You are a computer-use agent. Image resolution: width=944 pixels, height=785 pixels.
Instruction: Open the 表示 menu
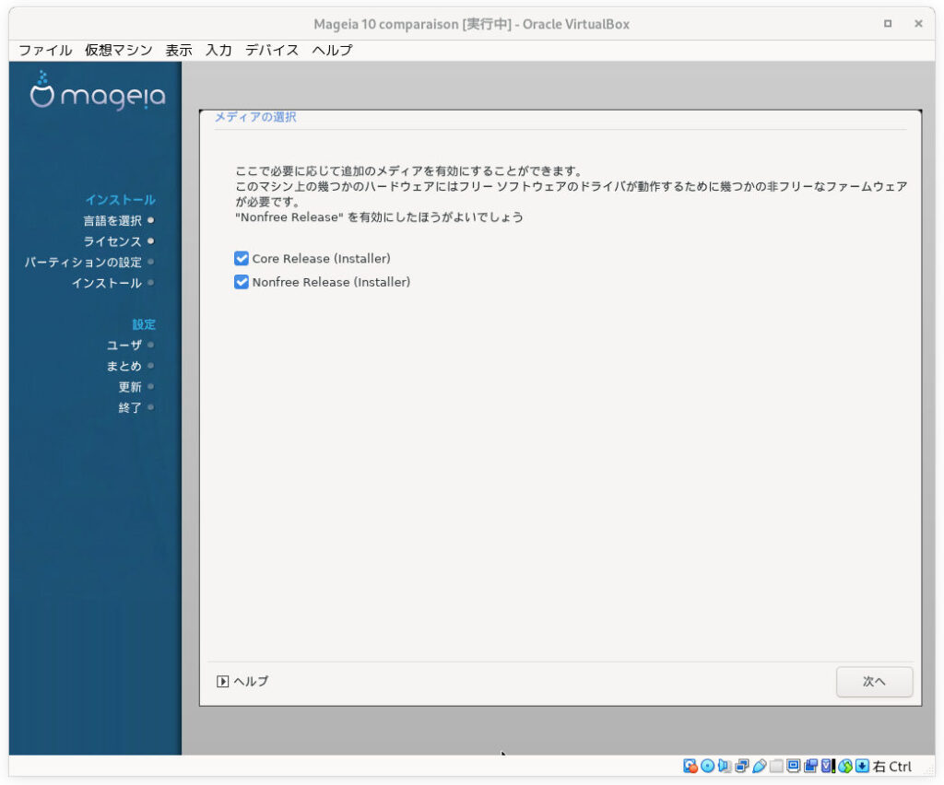pos(179,50)
